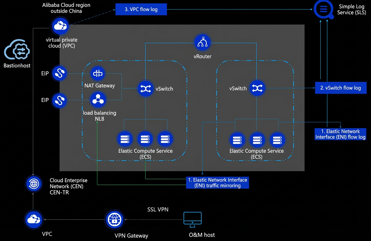
Task: Click the first server icon in the left ECS group
Action: pyautogui.click(x=125, y=139)
